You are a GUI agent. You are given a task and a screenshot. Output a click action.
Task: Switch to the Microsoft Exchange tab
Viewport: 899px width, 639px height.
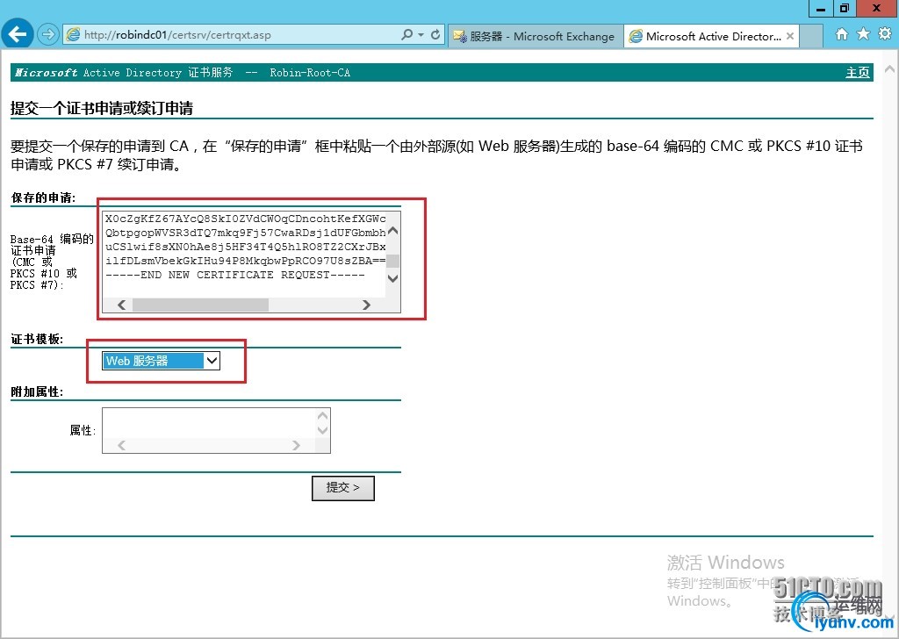tap(535, 36)
